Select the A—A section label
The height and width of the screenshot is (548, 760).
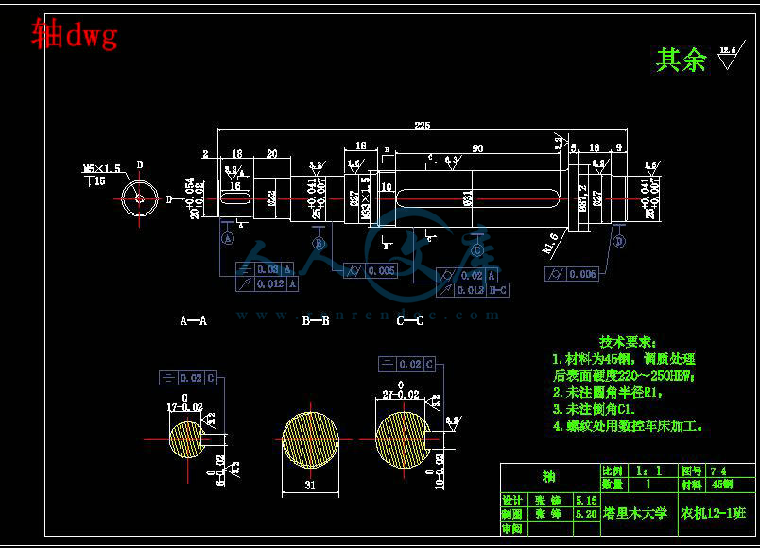click(x=194, y=320)
